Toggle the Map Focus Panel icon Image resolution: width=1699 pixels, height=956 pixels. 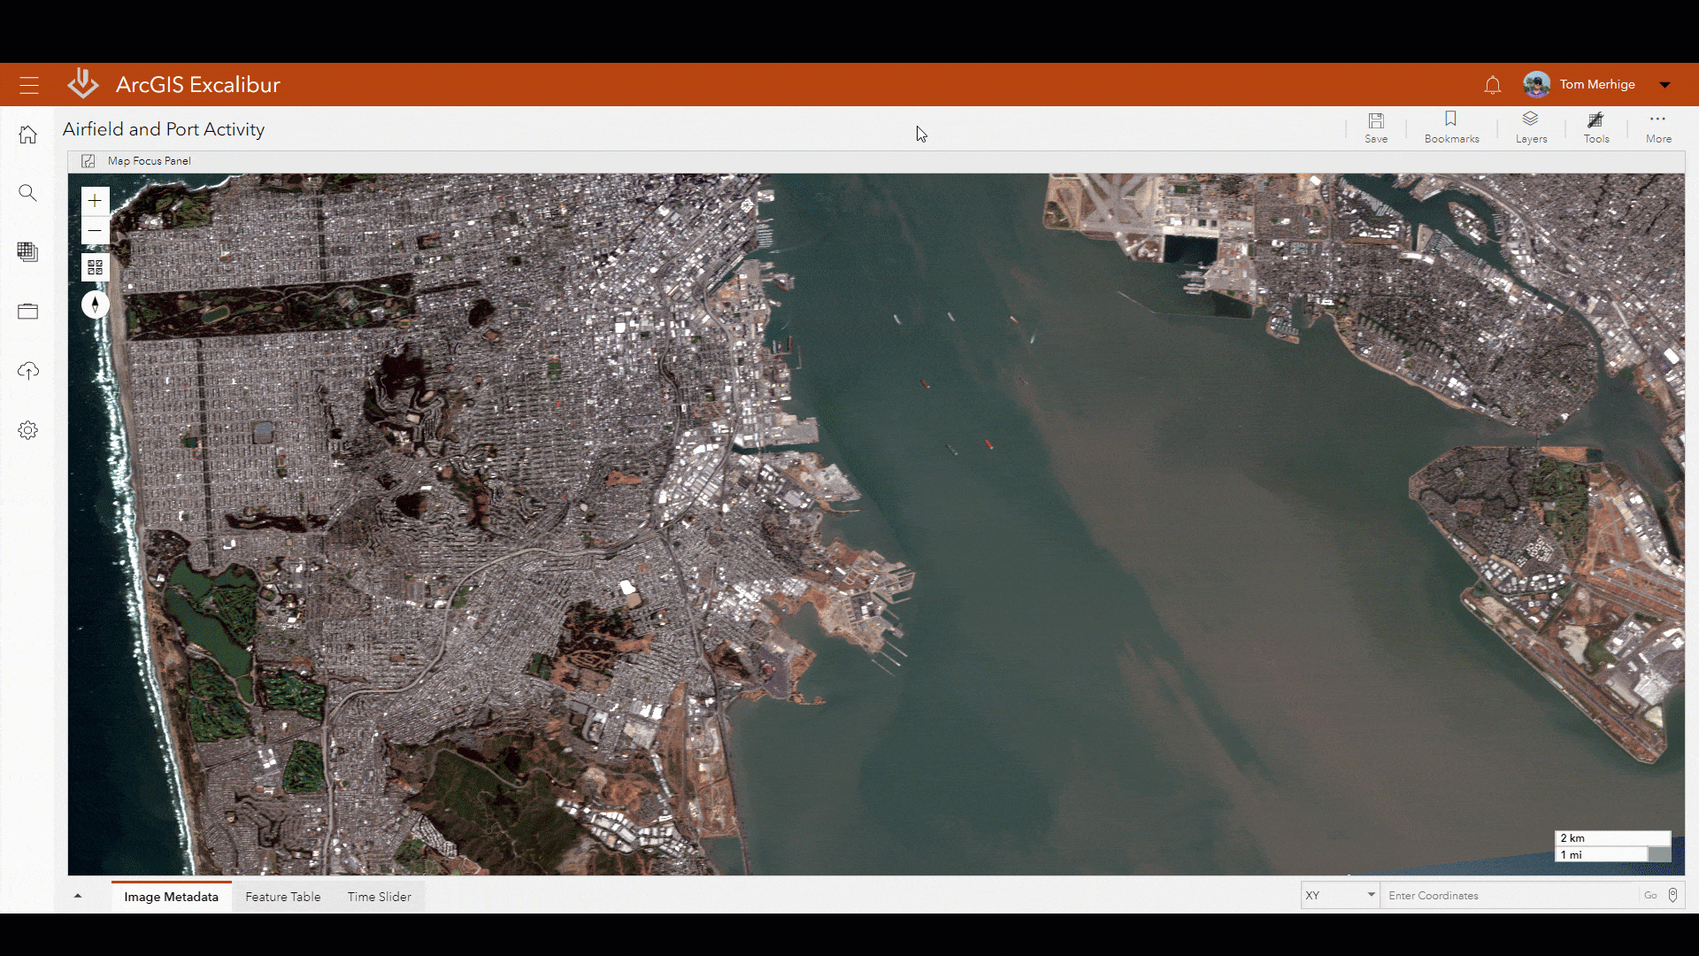click(88, 161)
